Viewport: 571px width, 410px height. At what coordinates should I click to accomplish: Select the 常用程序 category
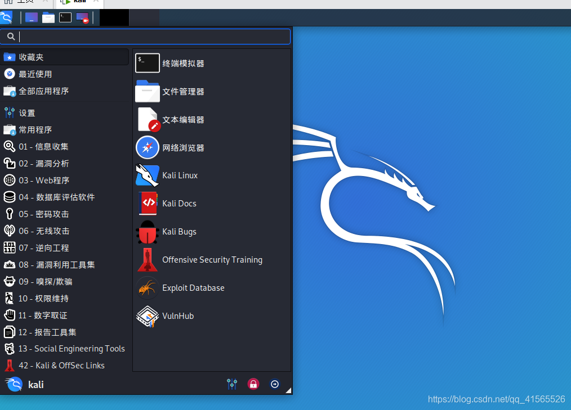[x=64, y=130]
